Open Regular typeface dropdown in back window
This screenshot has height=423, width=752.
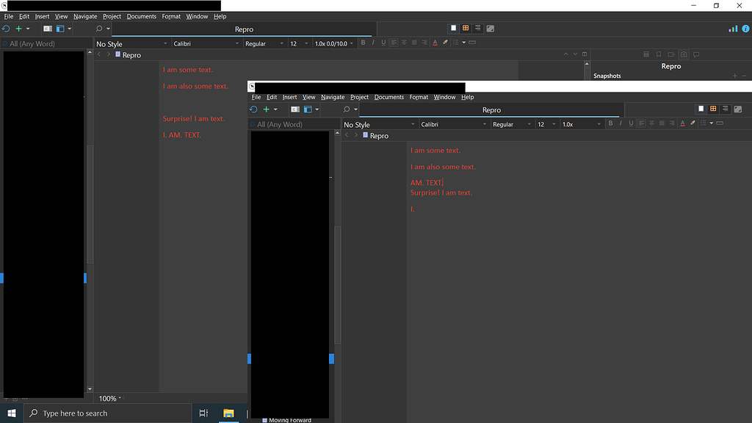point(264,43)
